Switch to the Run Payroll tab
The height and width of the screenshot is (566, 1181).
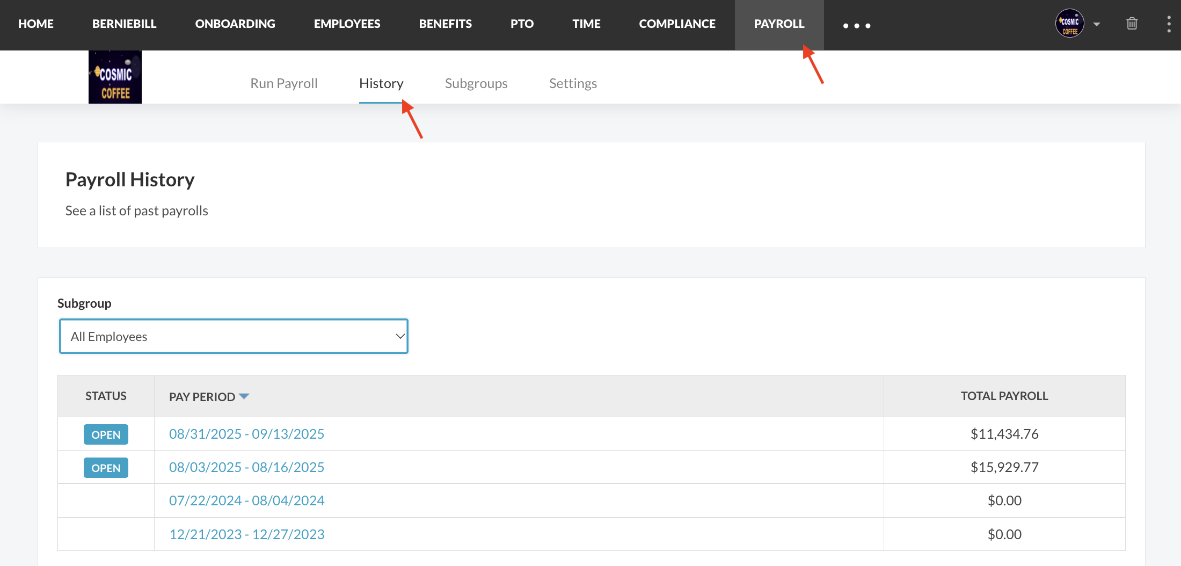[x=283, y=83]
